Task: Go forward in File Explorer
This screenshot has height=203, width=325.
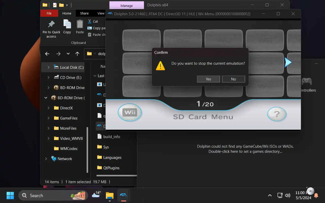Action: [58, 54]
